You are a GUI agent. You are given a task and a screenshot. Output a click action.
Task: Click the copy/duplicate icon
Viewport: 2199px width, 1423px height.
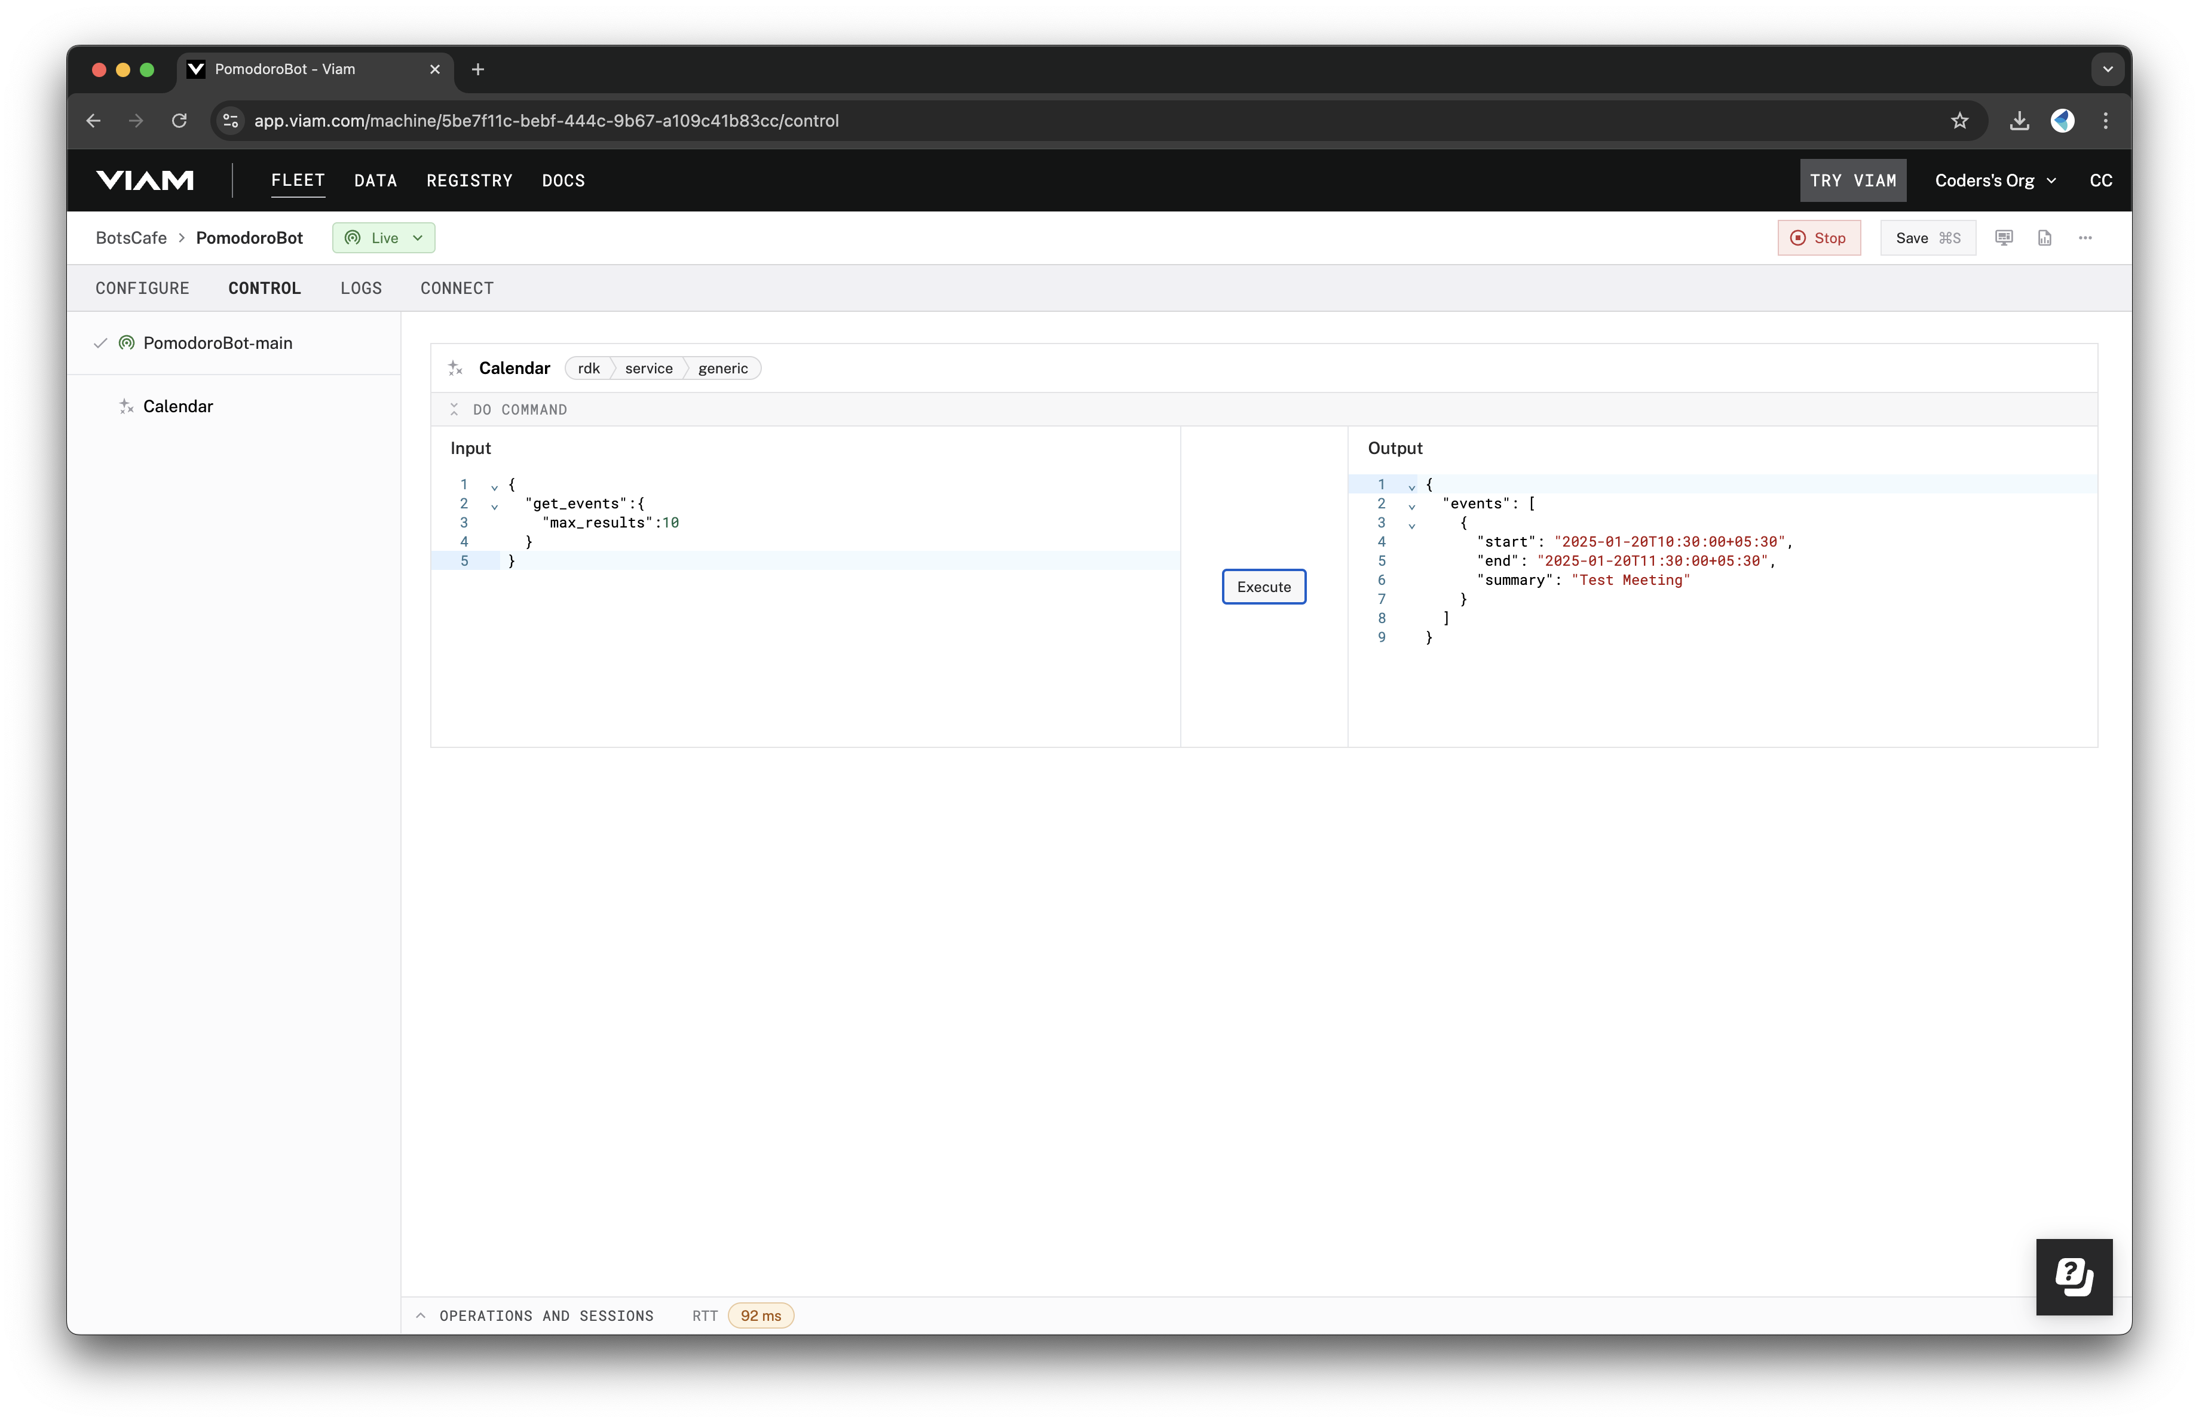coord(2044,237)
